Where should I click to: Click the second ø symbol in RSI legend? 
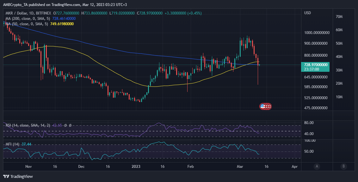(x=70, y=125)
